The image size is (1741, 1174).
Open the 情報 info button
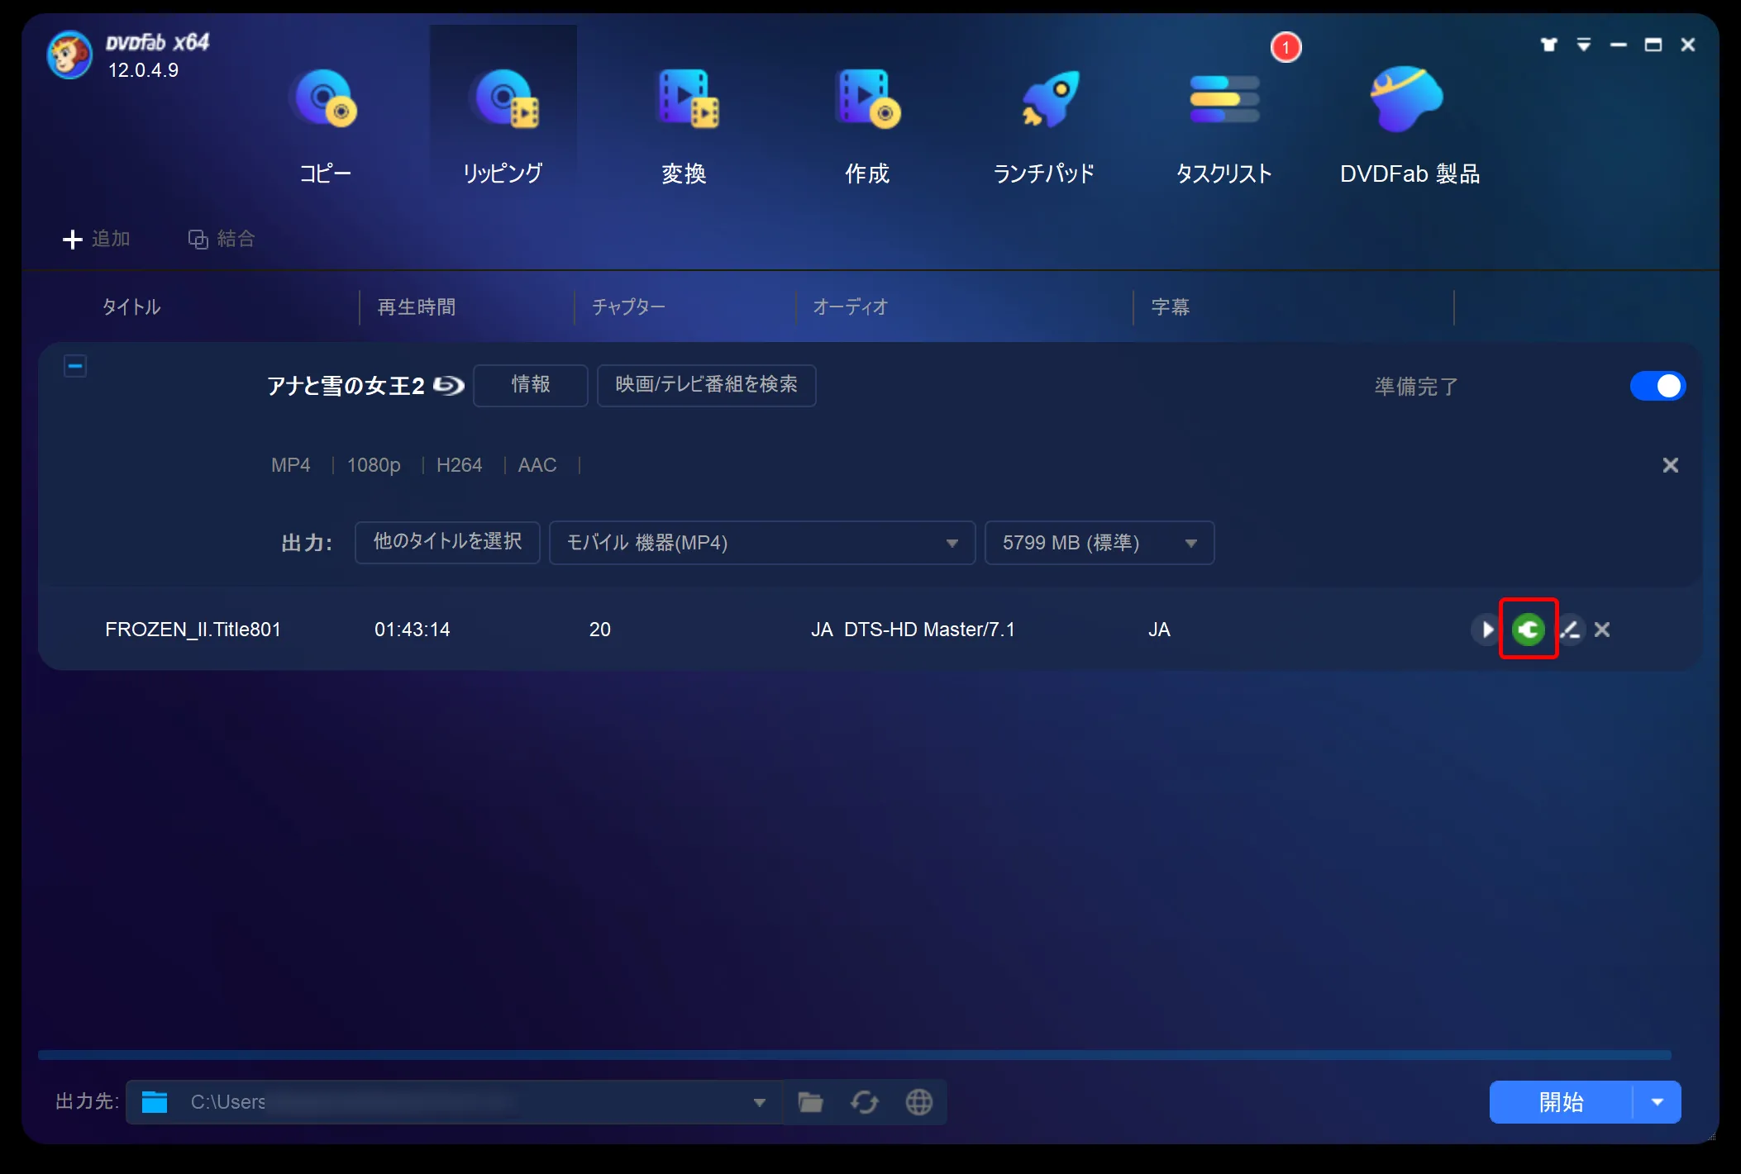(x=531, y=385)
